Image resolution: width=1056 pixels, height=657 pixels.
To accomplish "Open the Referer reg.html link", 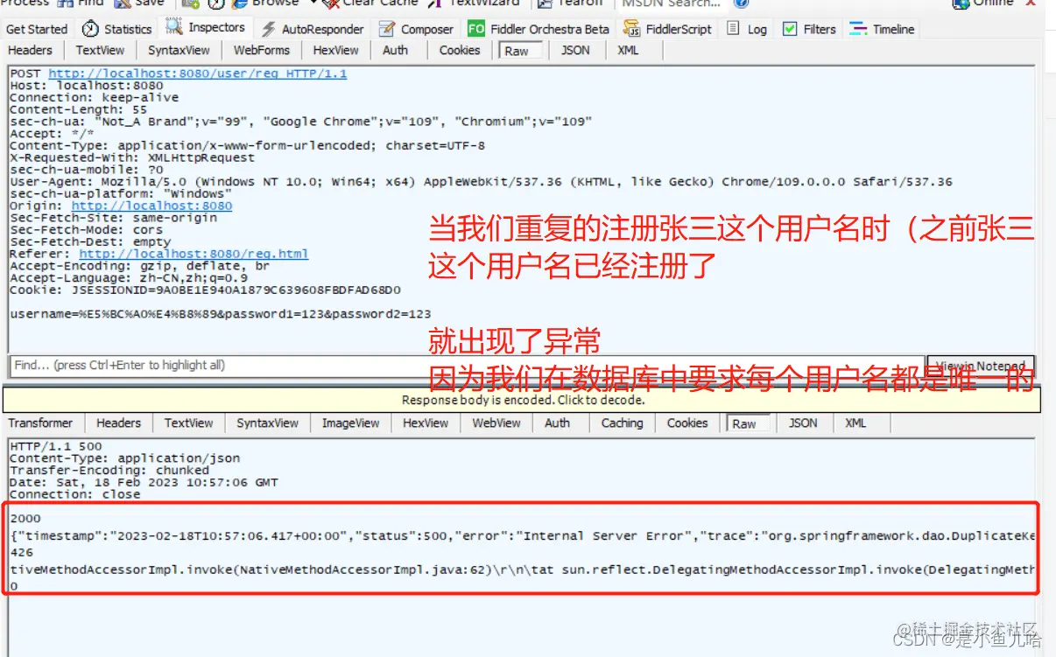I will pos(194,254).
